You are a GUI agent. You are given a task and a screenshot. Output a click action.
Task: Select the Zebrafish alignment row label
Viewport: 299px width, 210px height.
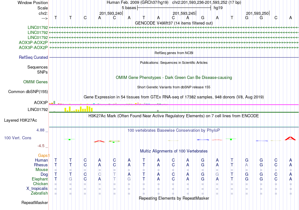[x=39, y=193]
